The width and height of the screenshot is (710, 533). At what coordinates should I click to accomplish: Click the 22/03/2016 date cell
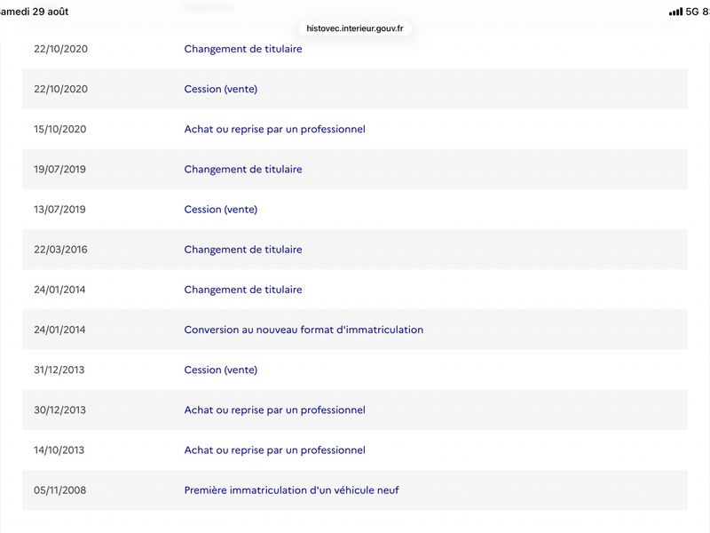[60, 250]
